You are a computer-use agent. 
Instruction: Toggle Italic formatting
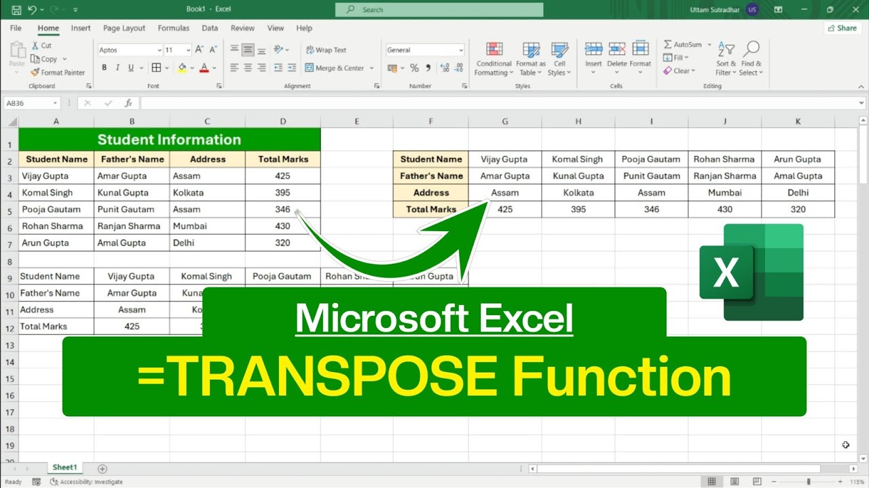pyautogui.click(x=117, y=68)
